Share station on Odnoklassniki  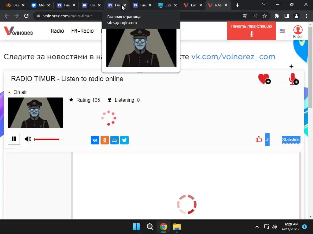tap(105, 140)
